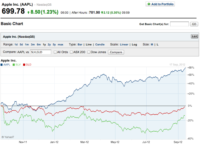This screenshot has height=145, width=200.
Task: Select the 1y range
Action: (44, 45)
